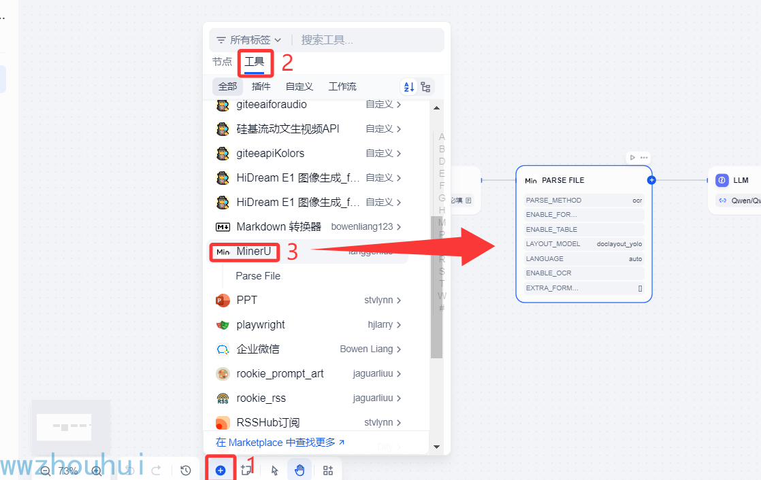
Task: Open 在 Marketplace 中查找更多 link
Action: coord(280,443)
